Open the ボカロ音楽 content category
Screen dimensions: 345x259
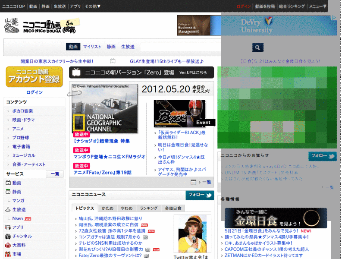point(22,111)
